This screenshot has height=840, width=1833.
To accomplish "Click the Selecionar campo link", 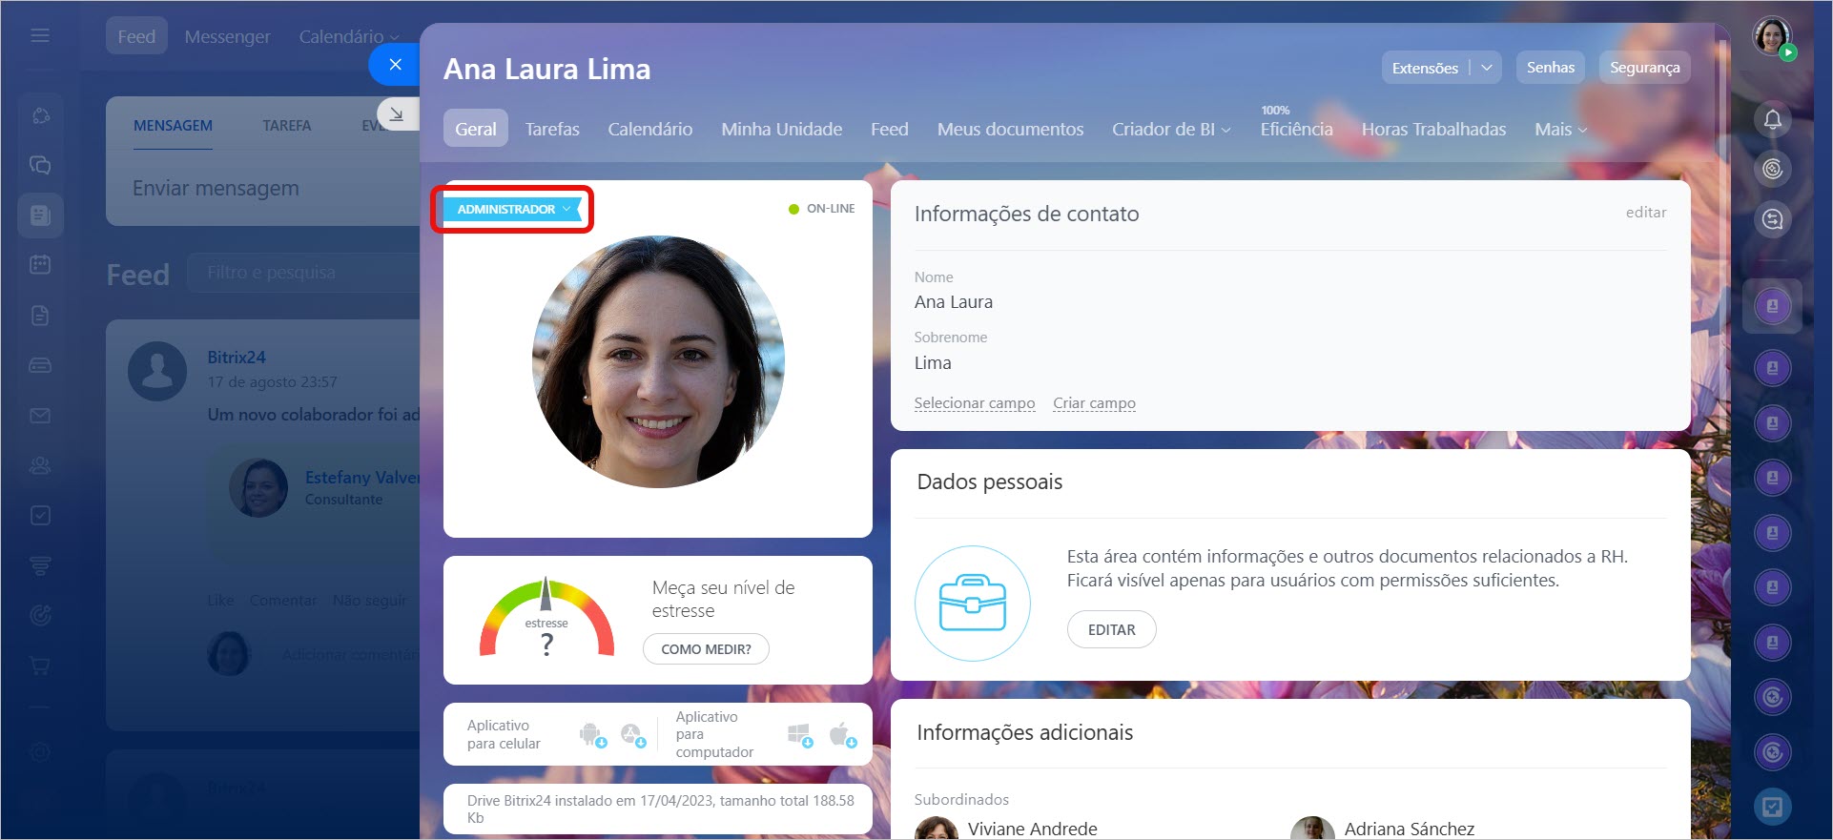I will tap(974, 403).
